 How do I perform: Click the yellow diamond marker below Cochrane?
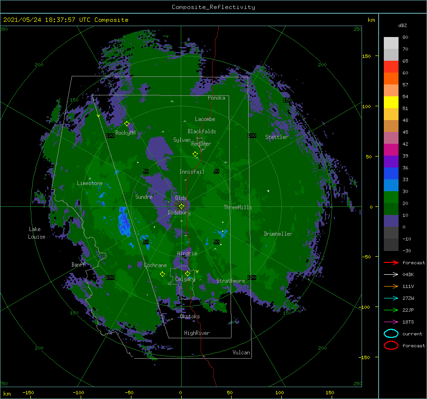(x=162, y=274)
